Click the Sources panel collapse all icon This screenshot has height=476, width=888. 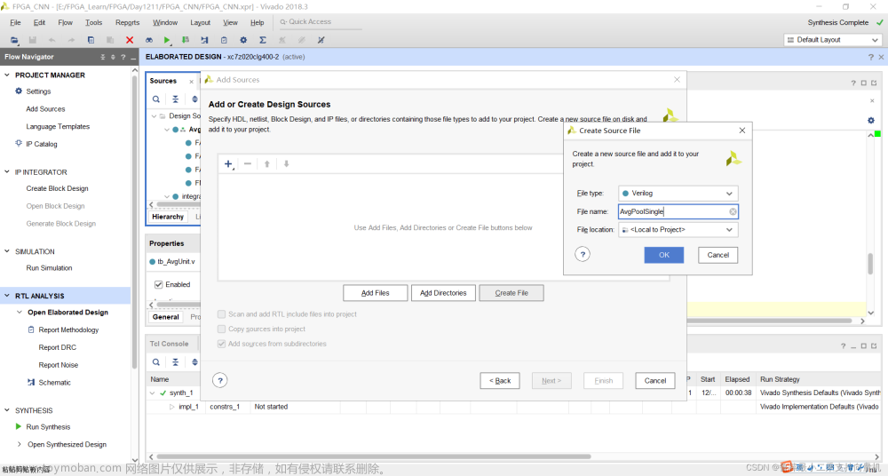pyautogui.click(x=176, y=99)
